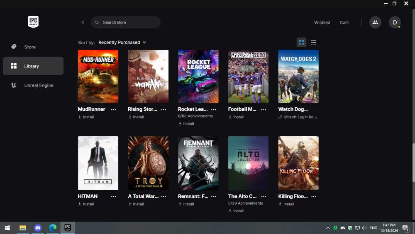Viewport: 415px width, 234px height.
Task: Open the clock showing 1:47 PM
Action: (x=389, y=228)
